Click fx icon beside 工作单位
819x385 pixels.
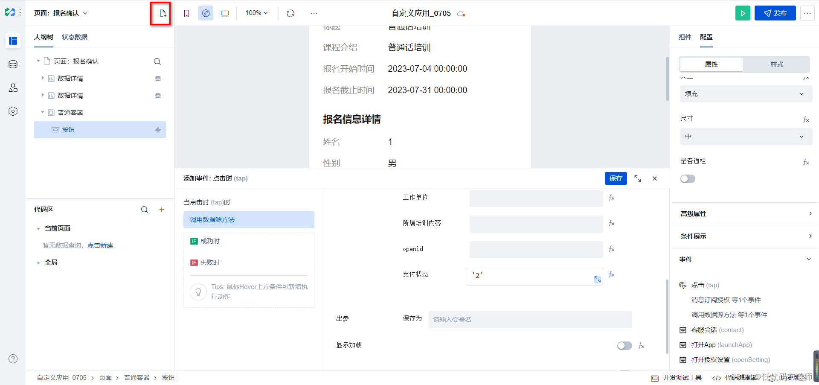(612, 198)
